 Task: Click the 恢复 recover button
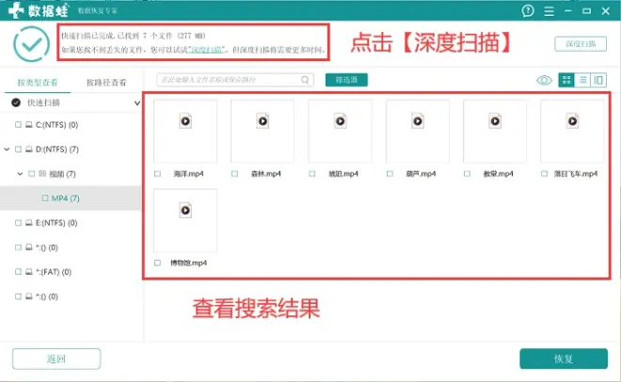tap(564, 358)
